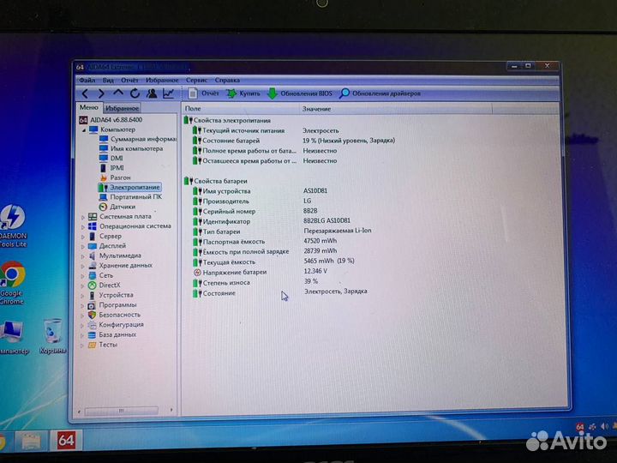Click the AIDA64 taskbar button

pyautogui.click(x=66, y=441)
